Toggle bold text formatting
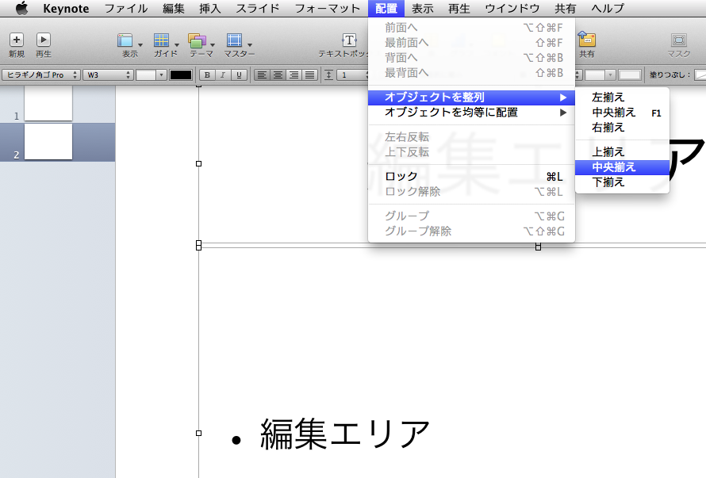The width and height of the screenshot is (706, 478). (x=207, y=75)
